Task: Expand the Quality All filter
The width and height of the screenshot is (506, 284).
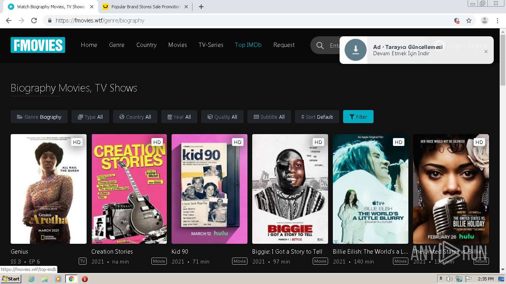Action: [x=222, y=117]
